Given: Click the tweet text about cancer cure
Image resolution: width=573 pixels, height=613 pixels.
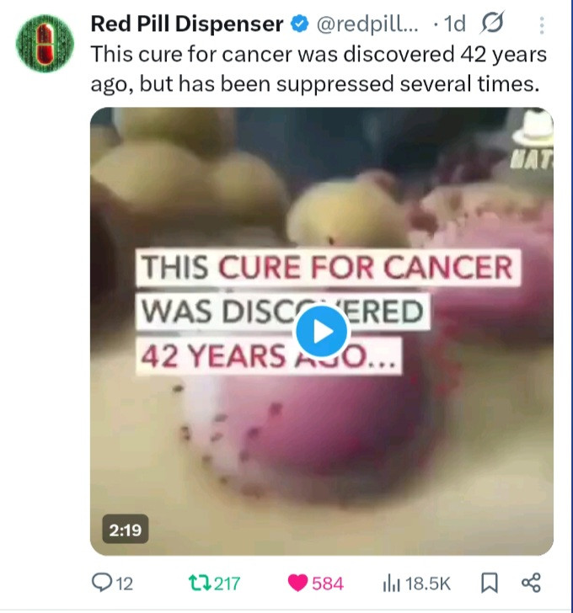Looking at the screenshot, I should coord(319,69).
